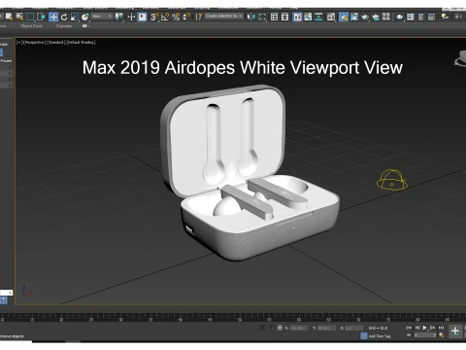Click Edit Named Selection Sets icon
The height and width of the screenshot is (350, 466).
click(x=198, y=17)
